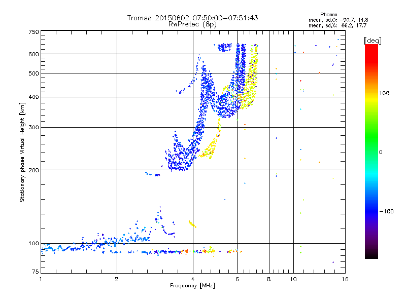Click the x-axis label '16'
The width and height of the screenshot is (406, 304).
[x=345, y=279]
